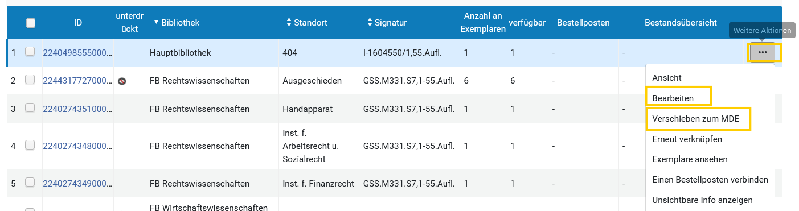Select Einen Bestellposten verbinden entry

710,180
